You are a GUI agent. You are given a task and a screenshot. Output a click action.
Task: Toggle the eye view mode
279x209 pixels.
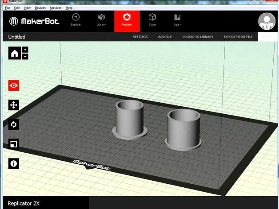[x=14, y=85]
